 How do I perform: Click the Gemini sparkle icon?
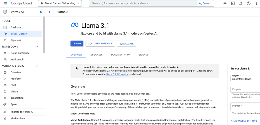(225, 3)
